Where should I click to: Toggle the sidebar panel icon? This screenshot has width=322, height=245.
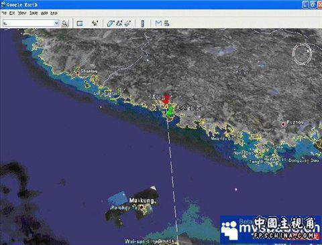point(80,23)
